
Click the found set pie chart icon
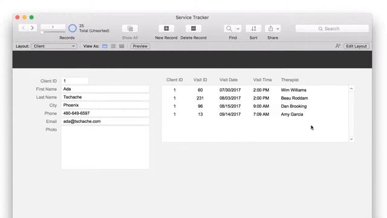(73, 28)
